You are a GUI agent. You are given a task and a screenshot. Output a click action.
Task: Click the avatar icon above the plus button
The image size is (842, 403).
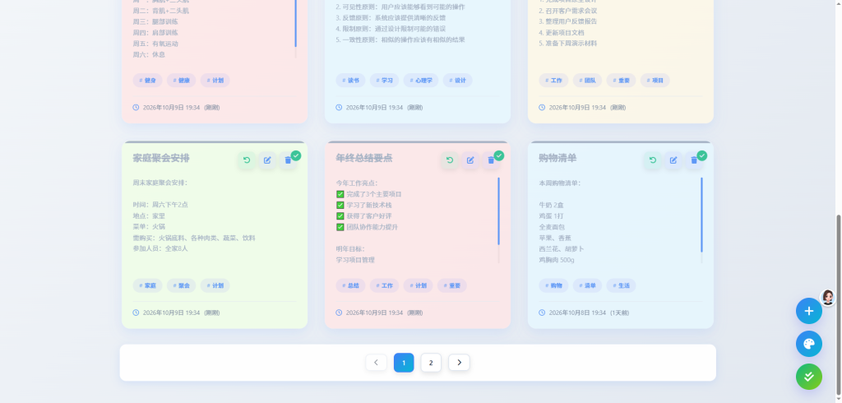(828, 297)
